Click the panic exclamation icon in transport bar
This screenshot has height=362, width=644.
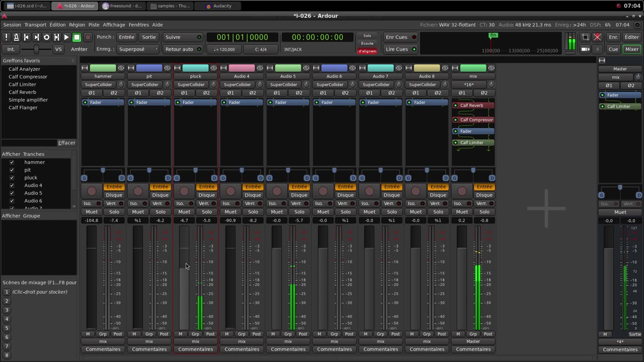pos(7,37)
